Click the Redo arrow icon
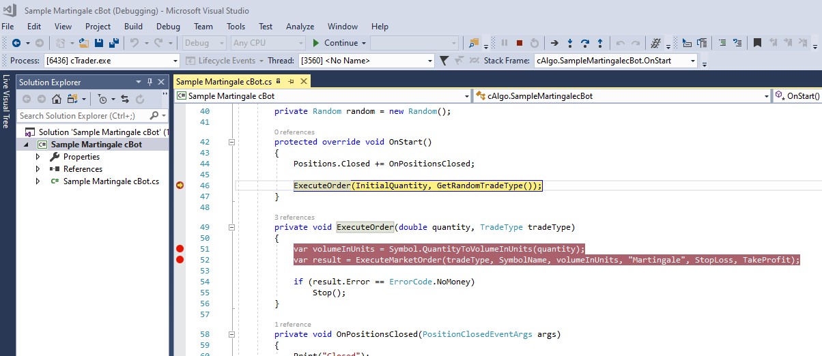 tap(158, 43)
